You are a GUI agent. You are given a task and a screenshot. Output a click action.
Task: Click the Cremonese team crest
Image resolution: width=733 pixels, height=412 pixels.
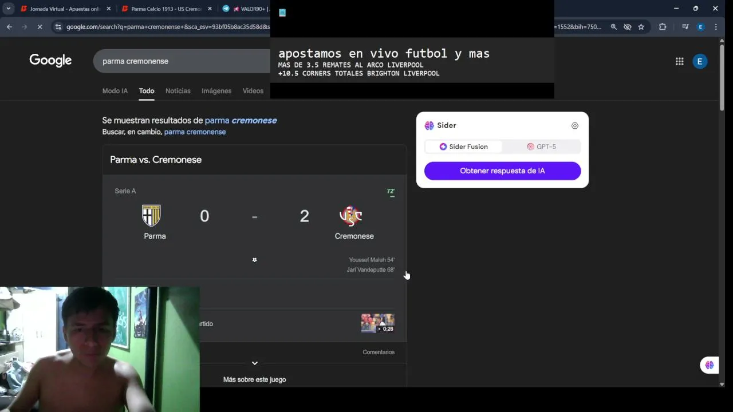[350, 216]
